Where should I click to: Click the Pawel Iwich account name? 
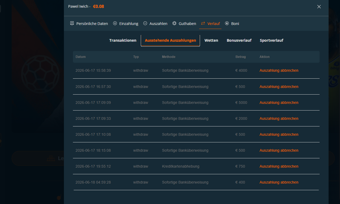(78, 6)
